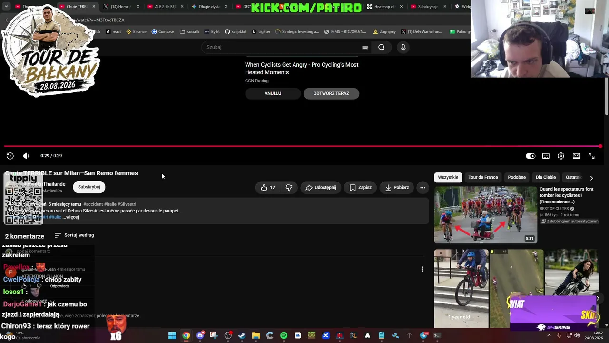Click ODTWÓRZ TERAZ to play next video

(x=331, y=93)
